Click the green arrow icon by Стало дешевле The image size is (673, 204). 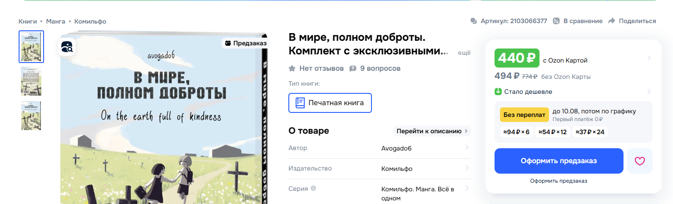point(498,92)
